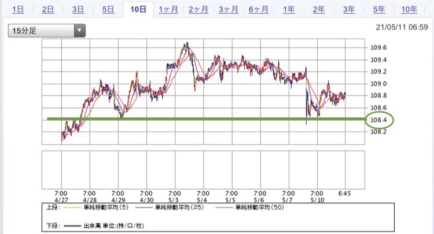Screen dimensions: 434x234
Task: Choose the 5年 range tab
Action: coord(379,10)
